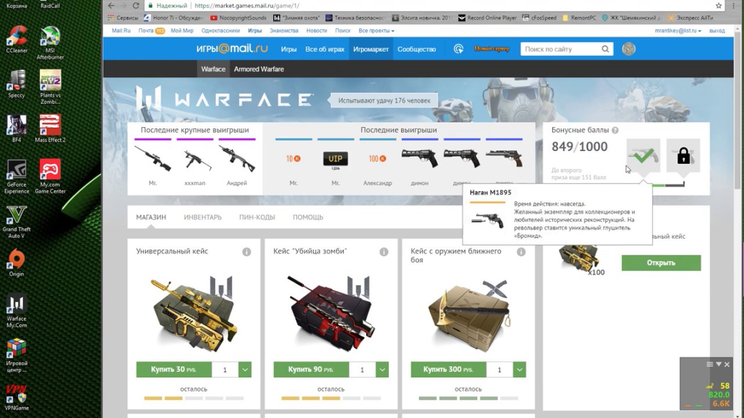Show info for the melee weapon case
The height and width of the screenshot is (418, 744).
tap(521, 252)
